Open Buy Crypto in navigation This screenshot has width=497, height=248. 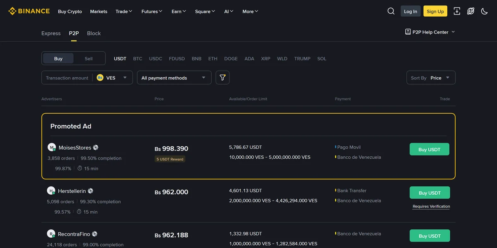pyautogui.click(x=70, y=11)
